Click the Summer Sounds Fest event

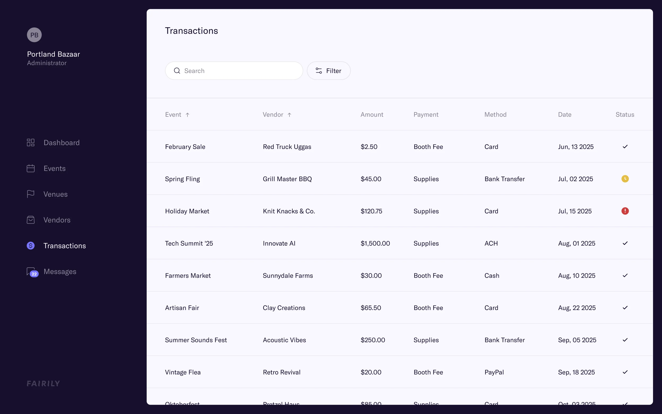(x=196, y=340)
